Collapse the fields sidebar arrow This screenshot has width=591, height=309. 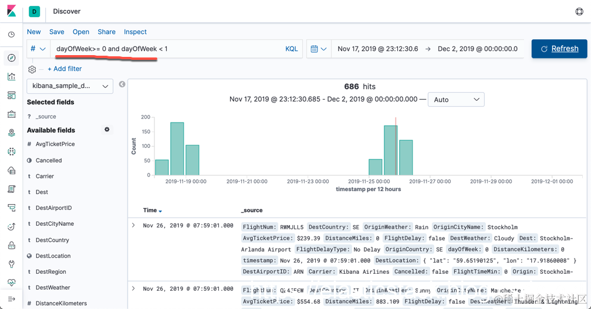122,84
